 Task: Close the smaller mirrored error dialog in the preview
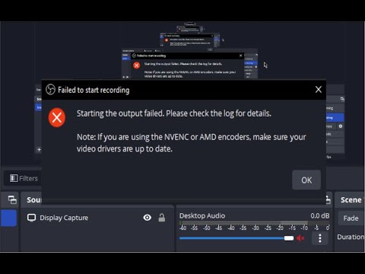(241, 56)
